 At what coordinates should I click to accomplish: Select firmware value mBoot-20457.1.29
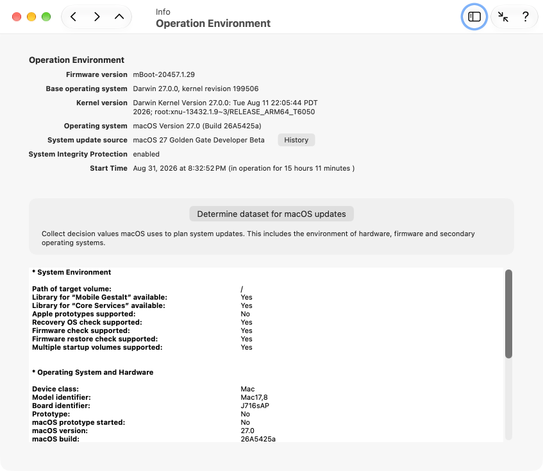click(164, 74)
